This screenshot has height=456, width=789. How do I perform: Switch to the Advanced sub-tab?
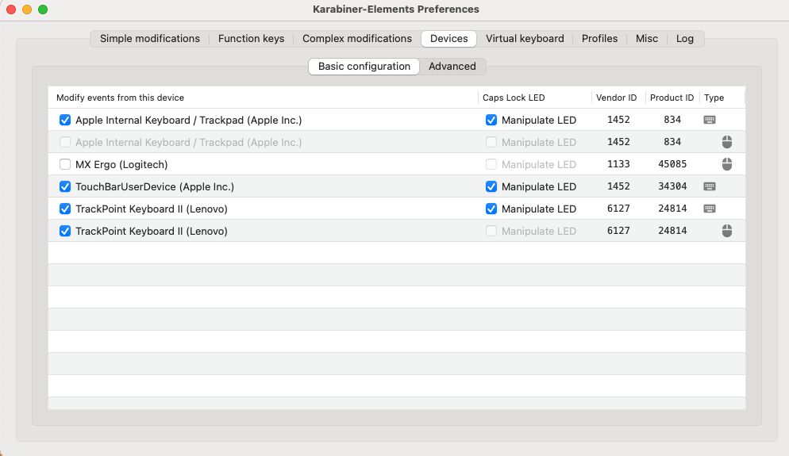pyautogui.click(x=452, y=67)
